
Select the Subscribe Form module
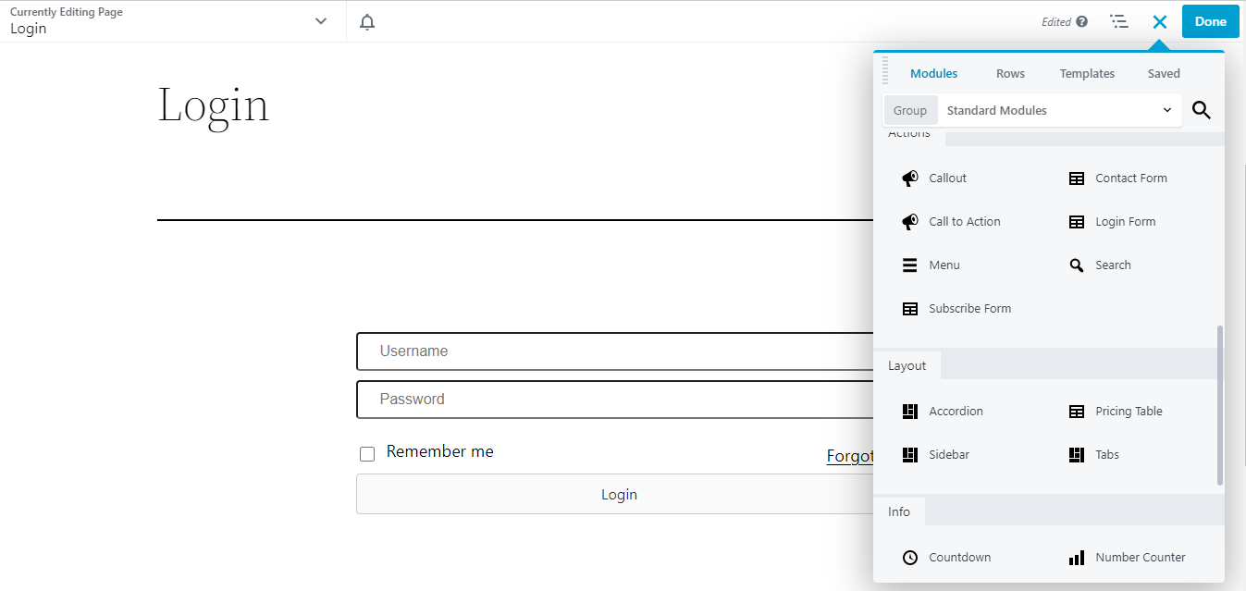pyautogui.click(x=969, y=308)
